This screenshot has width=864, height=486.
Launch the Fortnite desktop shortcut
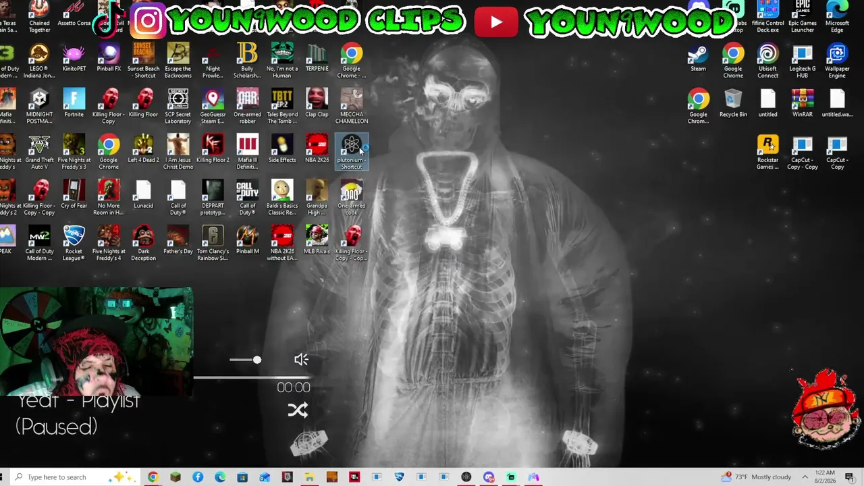[74, 104]
